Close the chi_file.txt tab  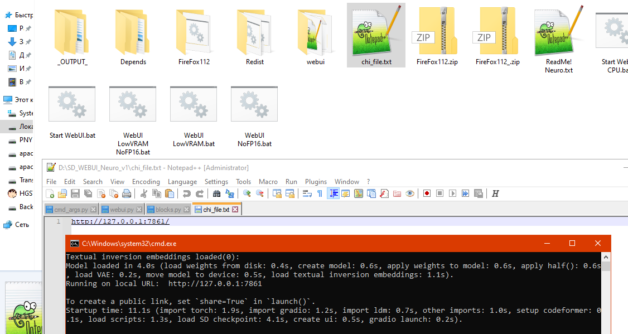point(235,210)
